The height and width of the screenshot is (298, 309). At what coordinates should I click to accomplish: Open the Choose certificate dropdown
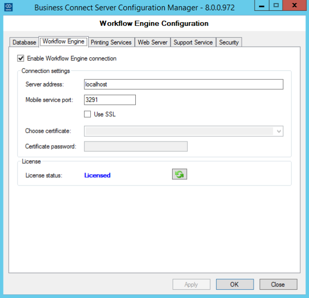[184, 131]
